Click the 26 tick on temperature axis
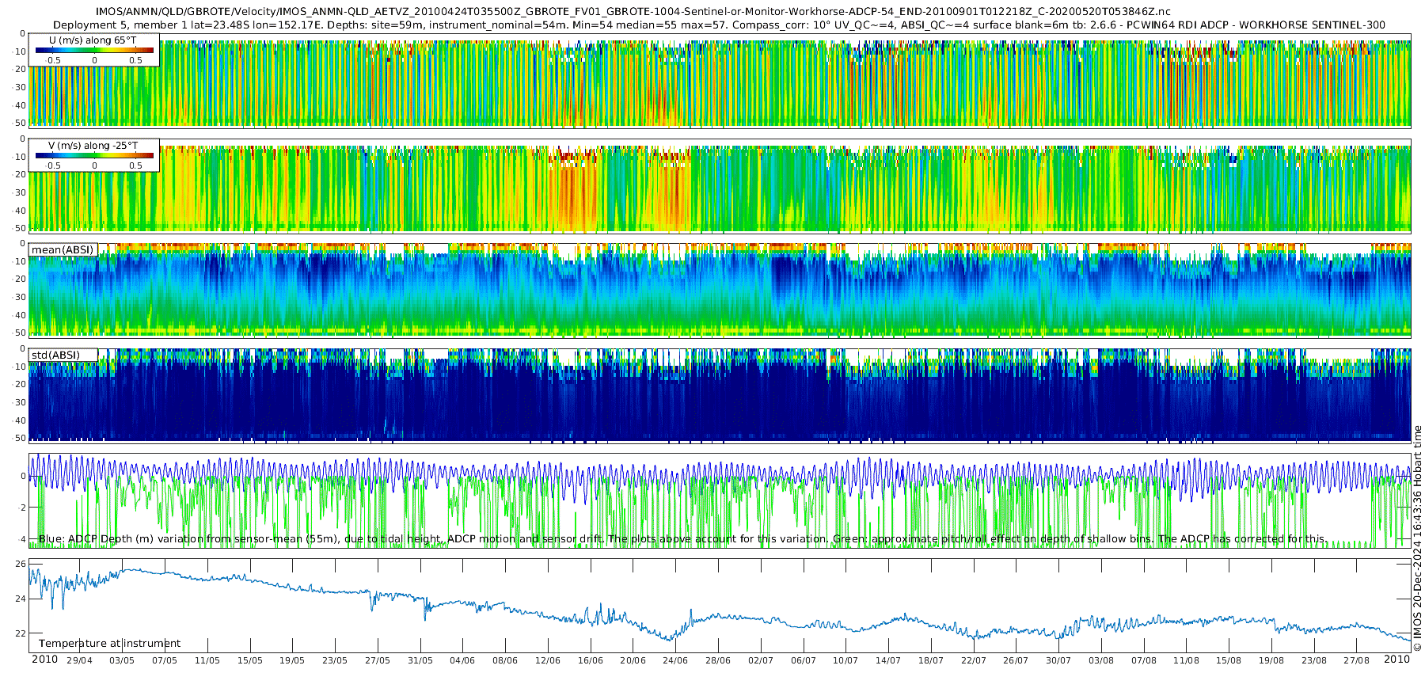 [x=21, y=565]
